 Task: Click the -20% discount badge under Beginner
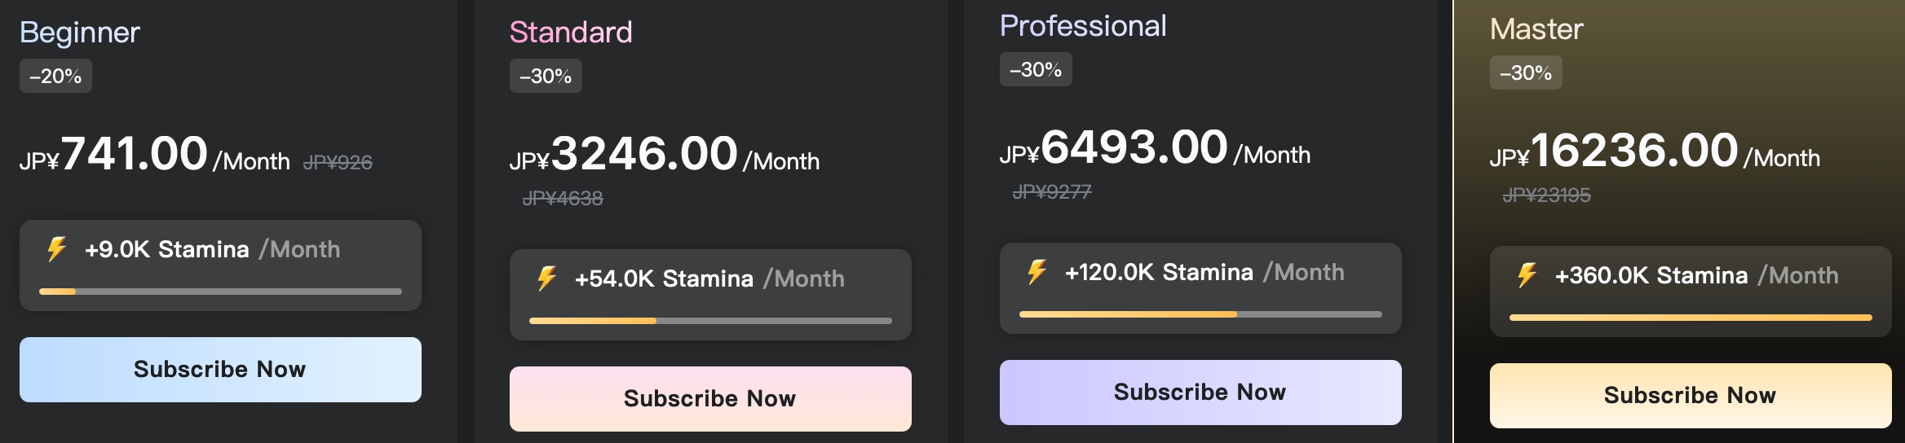[x=55, y=77]
